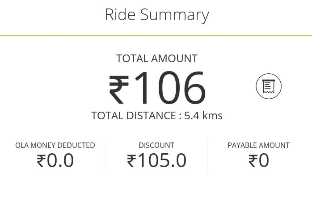Select the TOTAL DISTANCE 5.4 kms text

coord(157,116)
